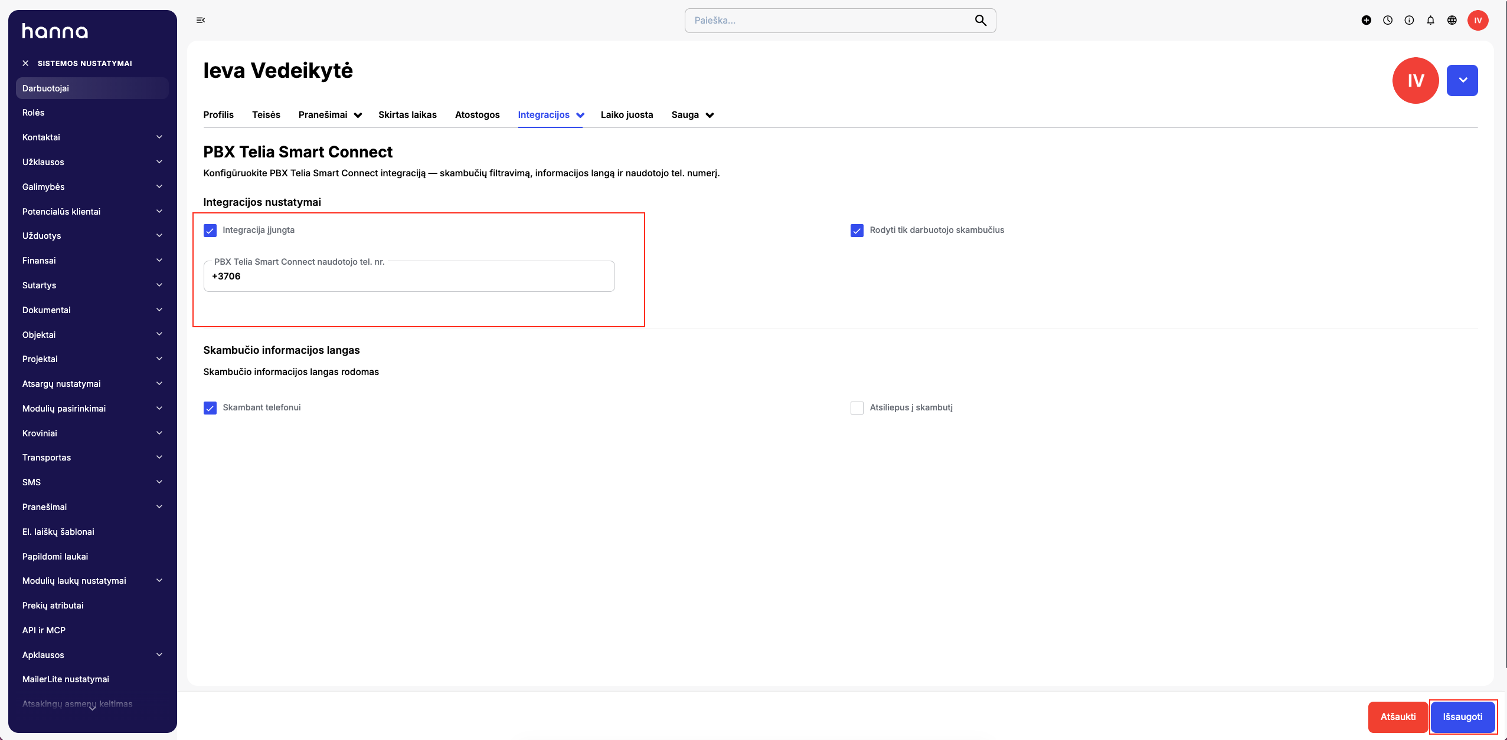Viewport: 1507px width, 740px height.
Task: Switch to the Teisės tab
Action: click(266, 115)
